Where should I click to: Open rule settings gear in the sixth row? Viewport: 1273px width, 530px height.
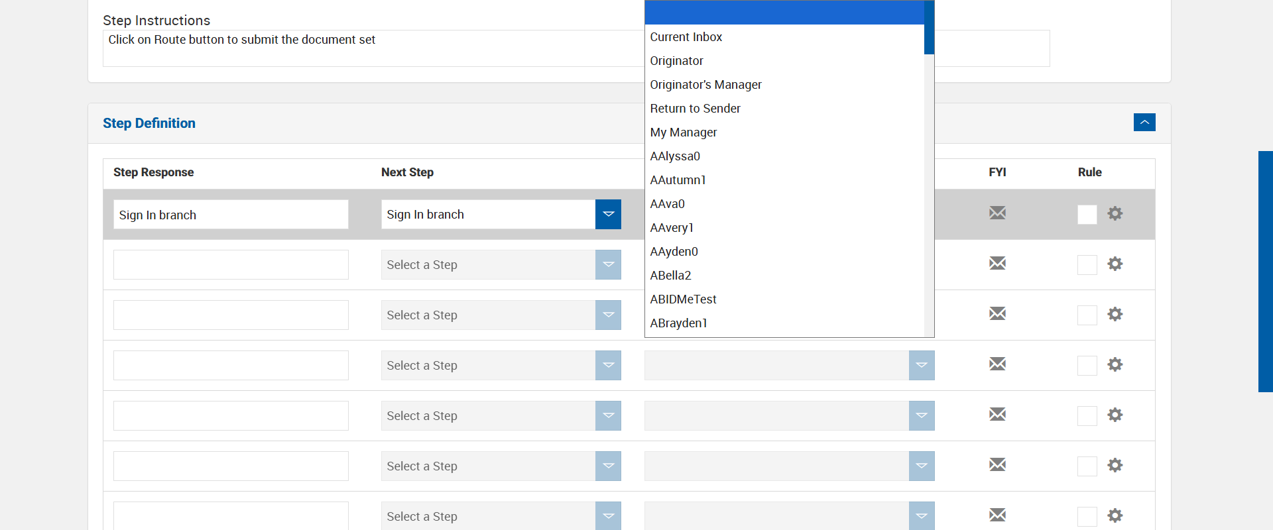(x=1115, y=465)
